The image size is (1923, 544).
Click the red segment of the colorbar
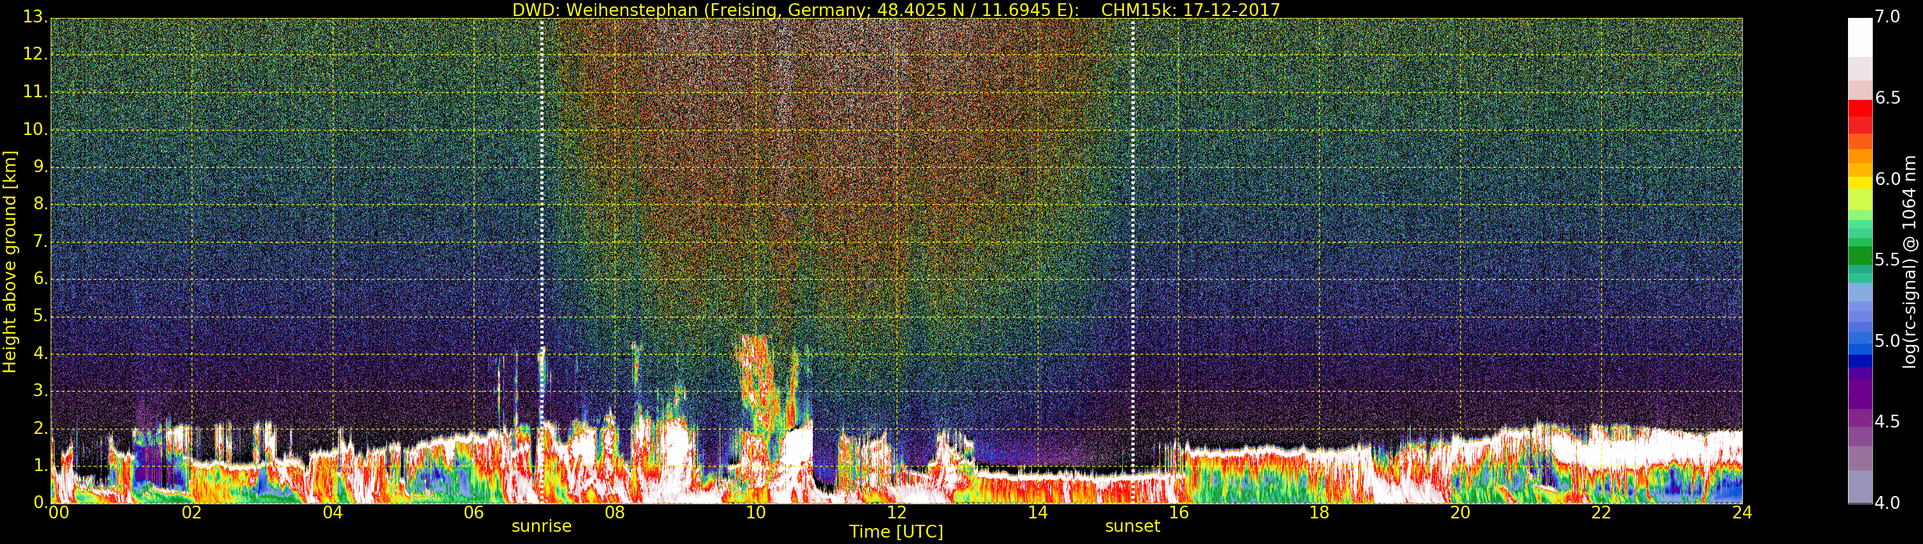tap(1860, 108)
